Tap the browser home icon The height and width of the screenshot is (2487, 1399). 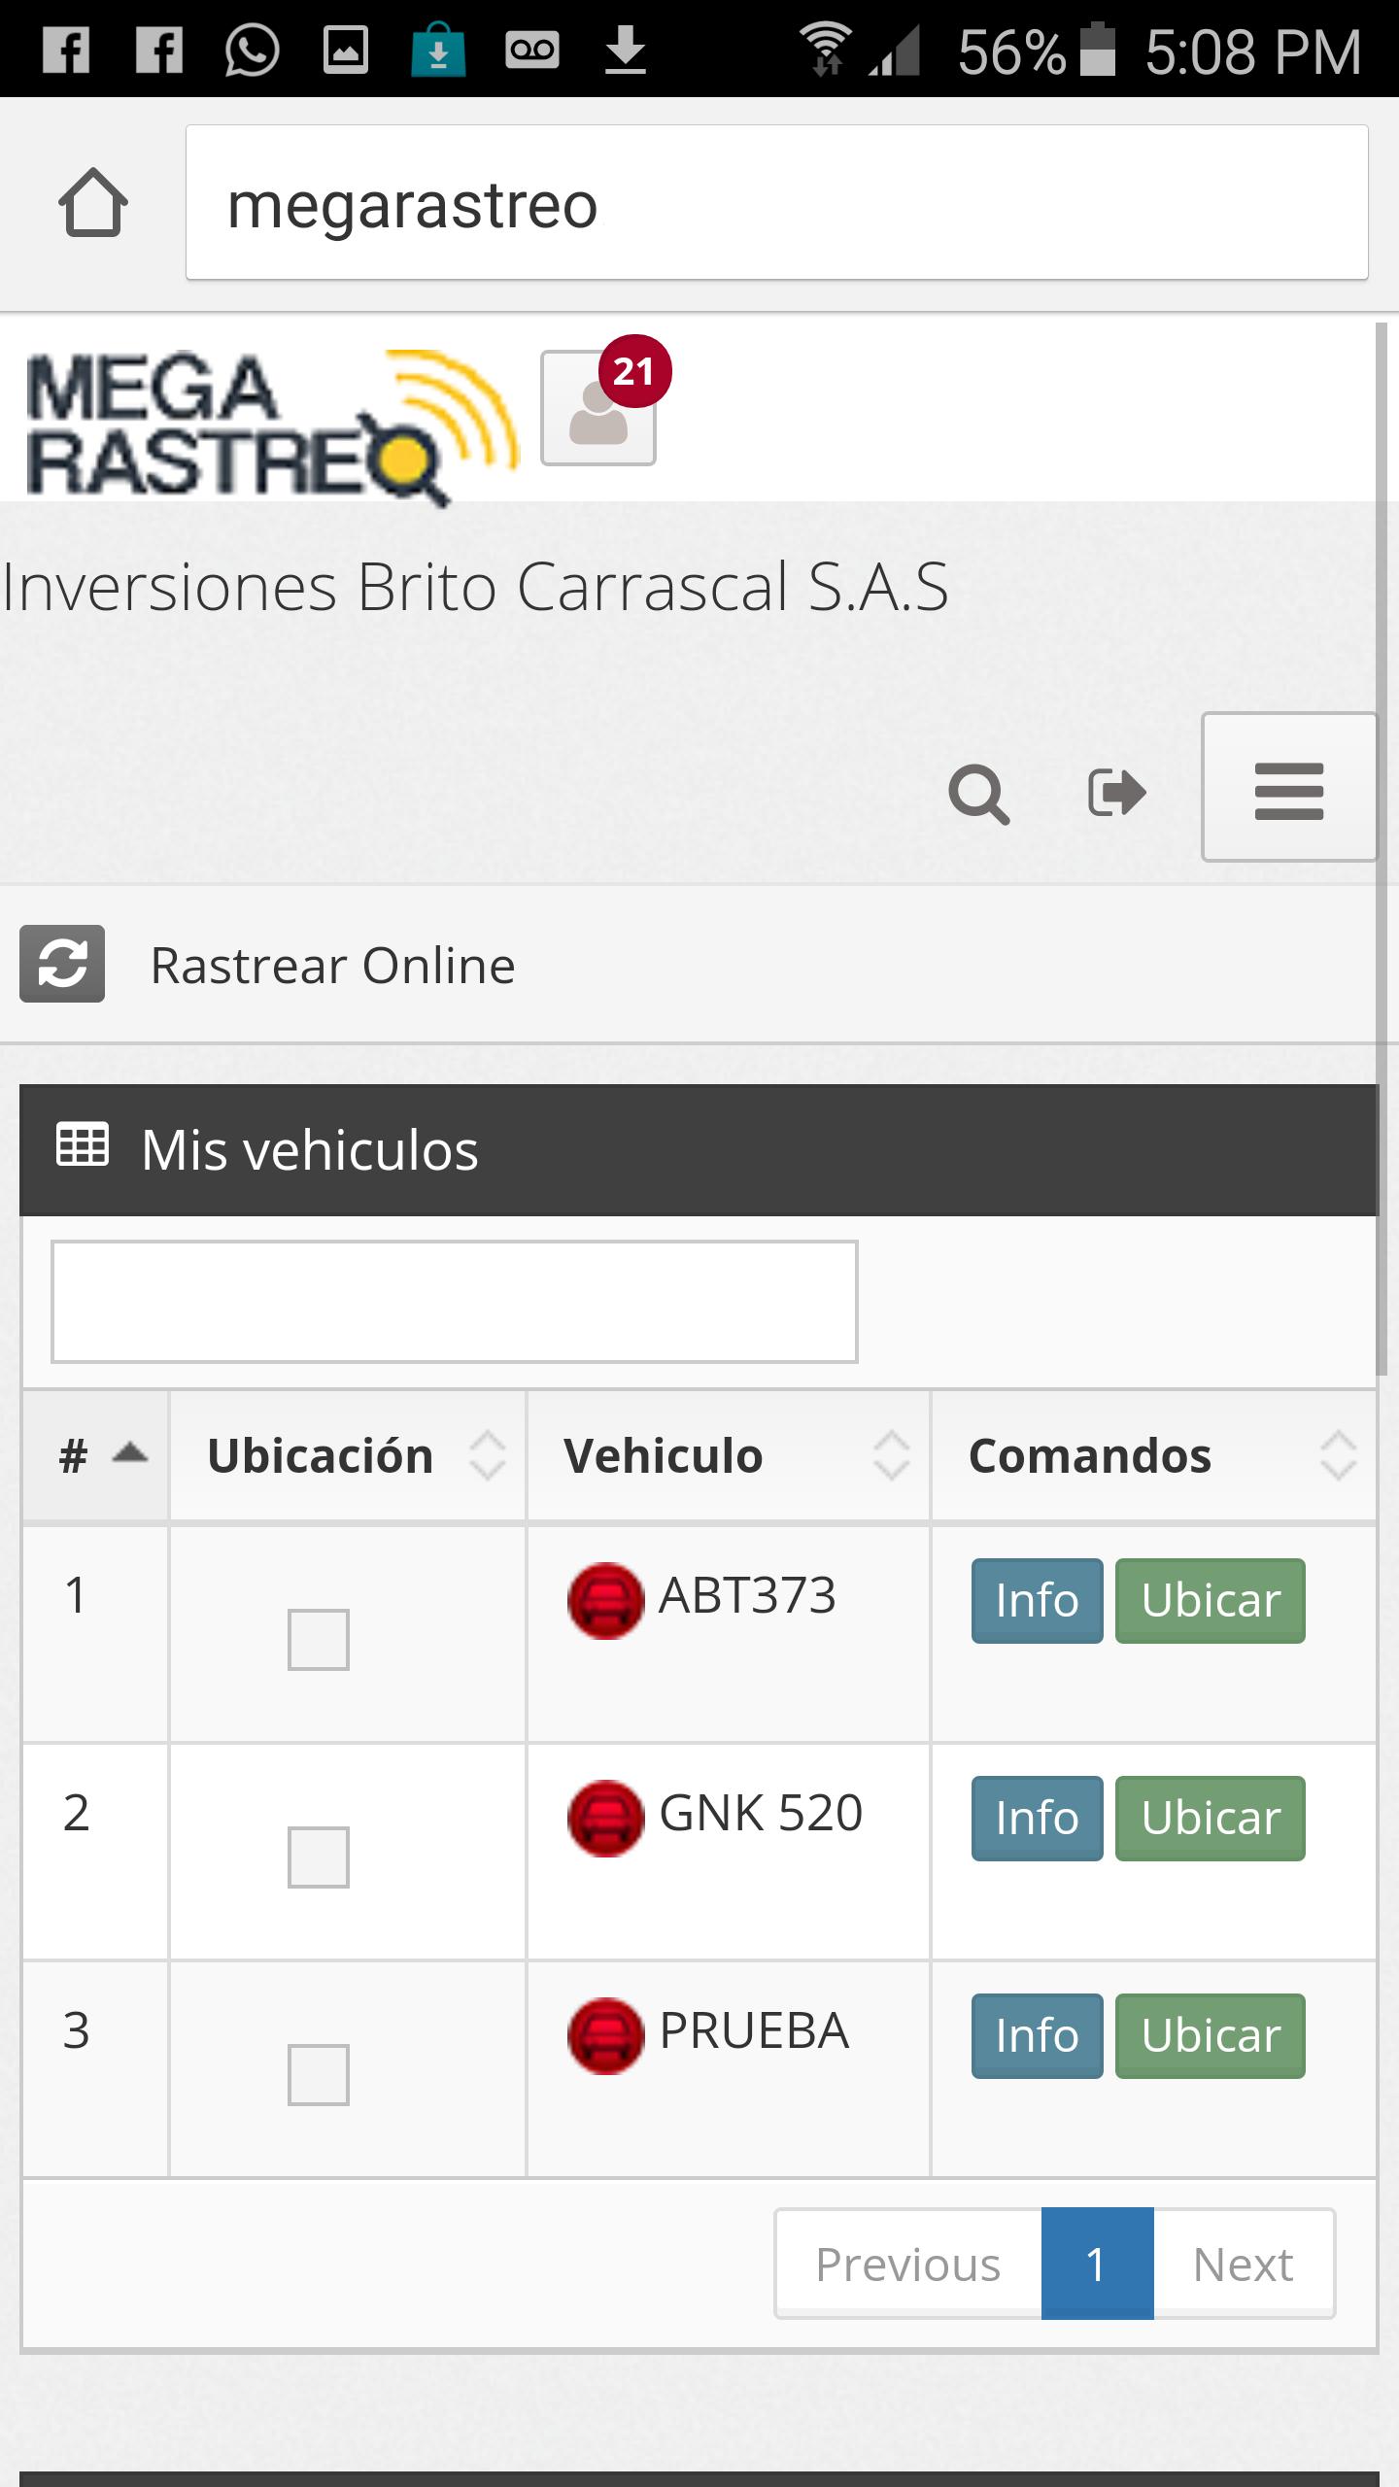(93, 203)
